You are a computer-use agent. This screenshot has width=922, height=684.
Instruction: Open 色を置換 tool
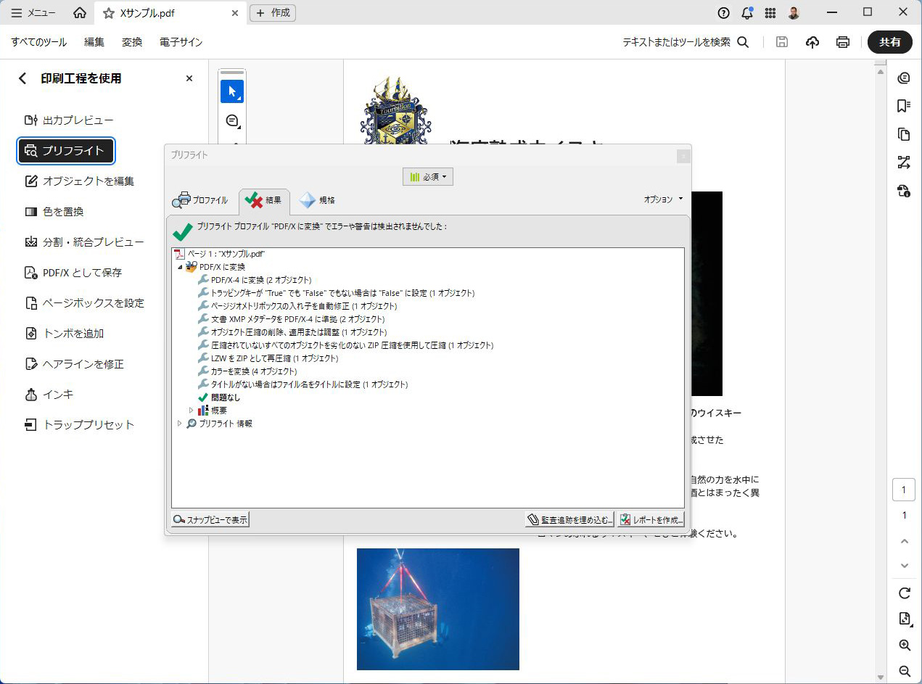pos(54,212)
